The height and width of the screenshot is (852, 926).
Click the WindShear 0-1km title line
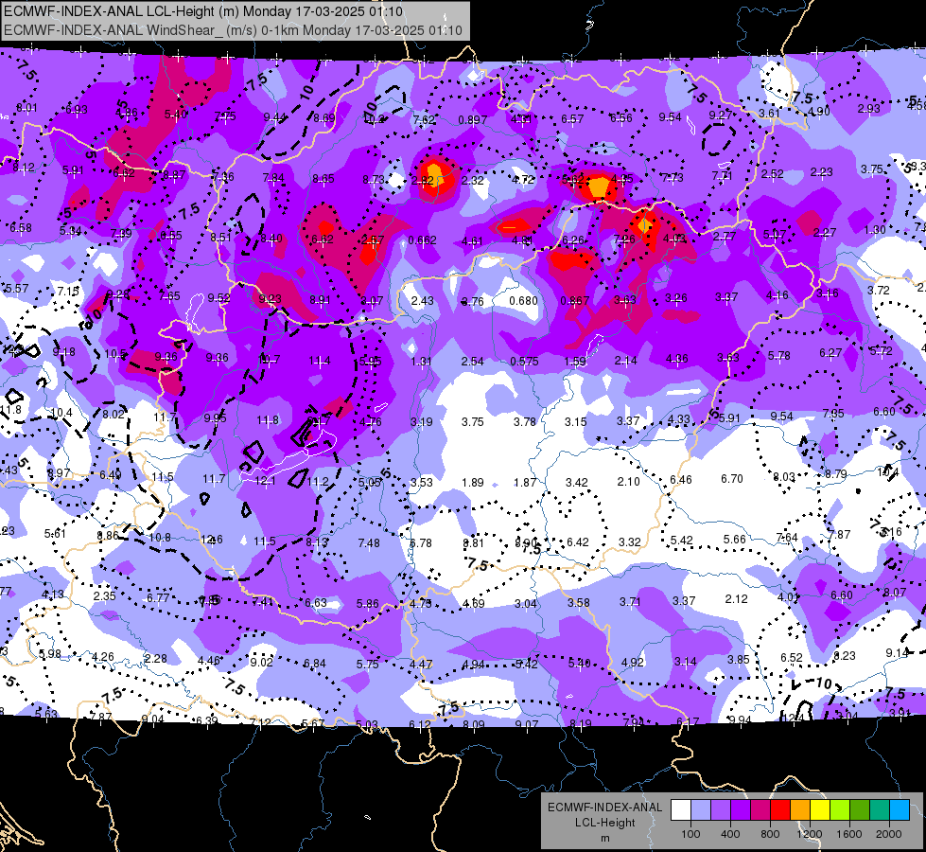(x=233, y=30)
